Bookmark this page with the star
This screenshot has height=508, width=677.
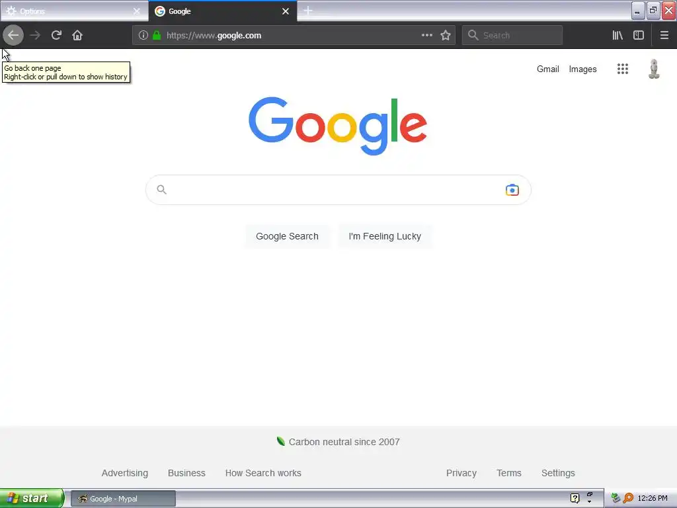coord(446,36)
